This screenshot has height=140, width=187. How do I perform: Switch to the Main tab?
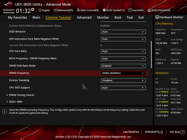[x=36, y=17]
